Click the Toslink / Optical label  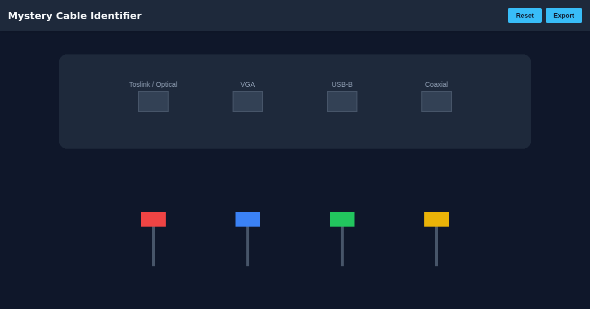[x=153, y=84]
